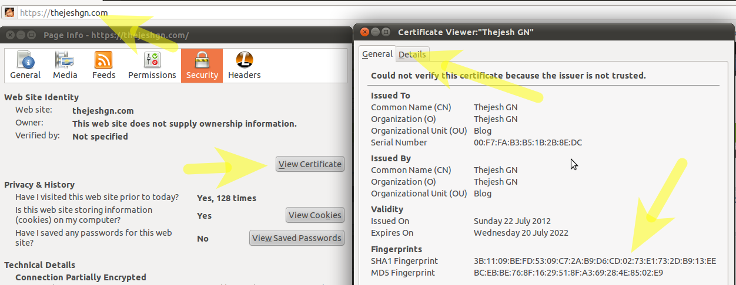Screen dimensions: 736x285
Task: Click the 'Issued By' section heading
Action: click(x=391, y=158)
